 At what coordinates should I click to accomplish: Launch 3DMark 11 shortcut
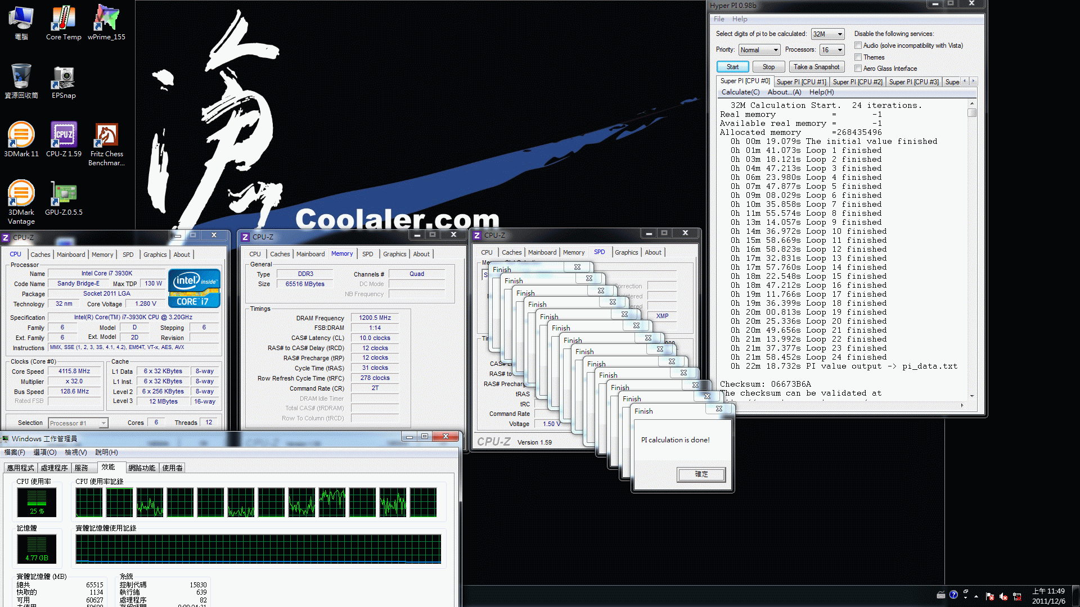pos(21,139)
